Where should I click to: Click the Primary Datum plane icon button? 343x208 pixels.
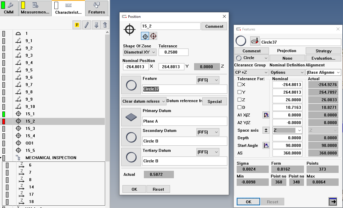(x=131, y=117)
